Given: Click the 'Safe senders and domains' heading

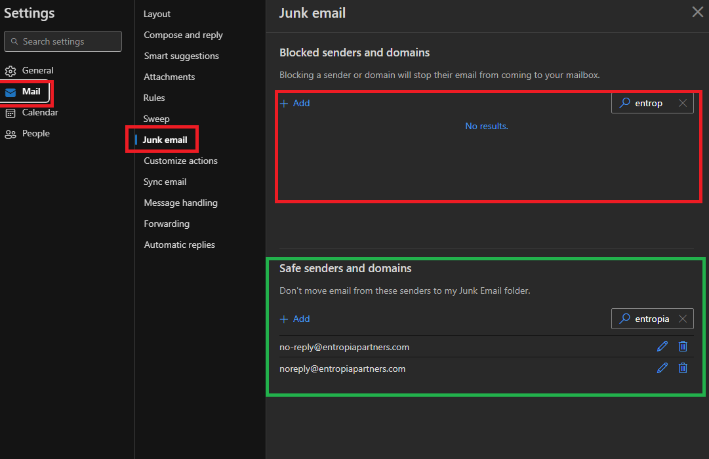Looking at the screenshot, I should pos(346,268).
